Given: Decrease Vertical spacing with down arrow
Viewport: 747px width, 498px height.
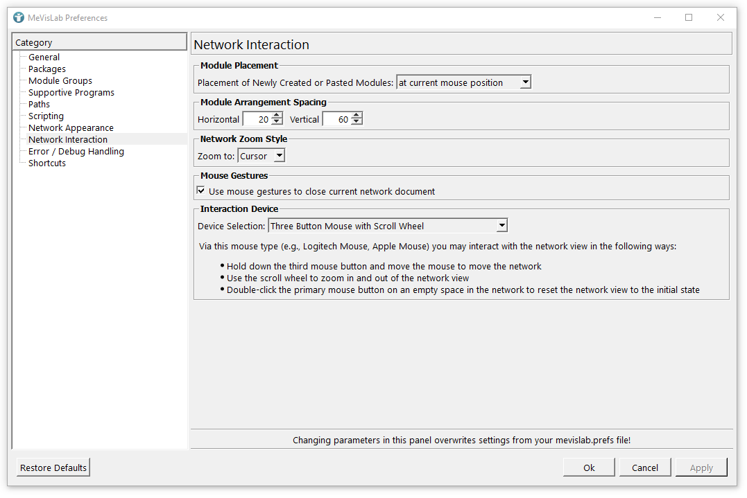Looking at the screenshot, I should click(357, 123).
